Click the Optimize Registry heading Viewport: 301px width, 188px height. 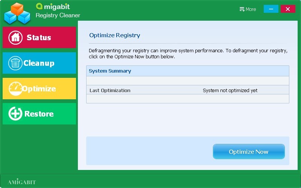coord(114,35)
